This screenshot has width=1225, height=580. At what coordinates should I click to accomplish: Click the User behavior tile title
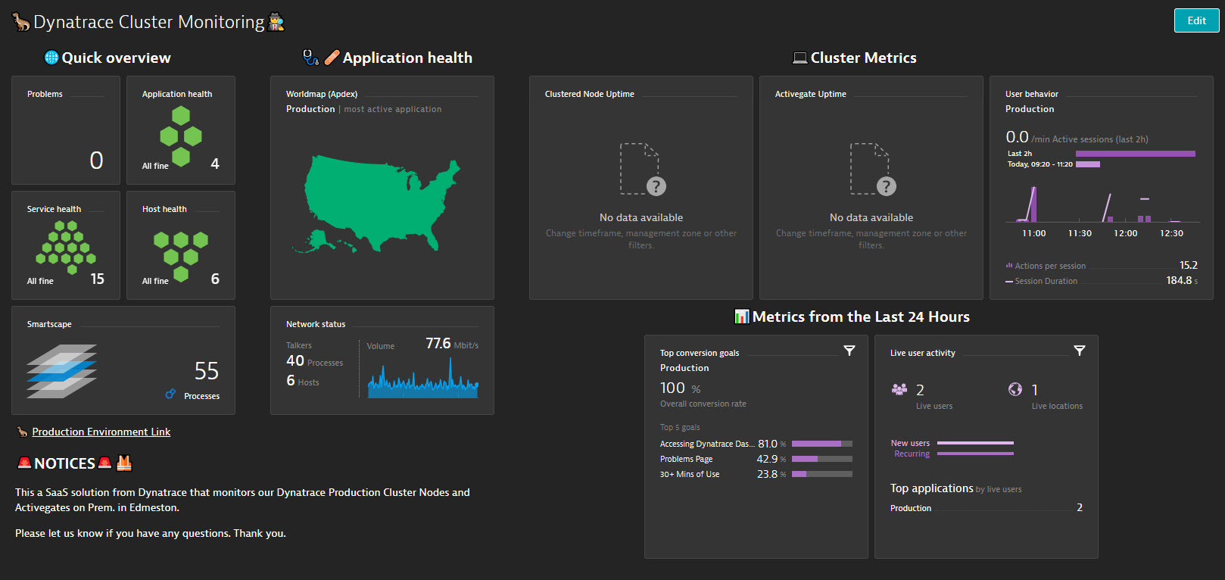pos(1032,94)
